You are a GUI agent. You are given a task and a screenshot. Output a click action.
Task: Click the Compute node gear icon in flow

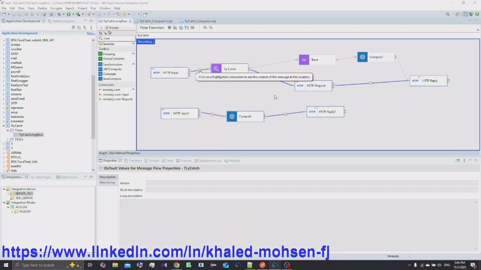coord(232,117)
